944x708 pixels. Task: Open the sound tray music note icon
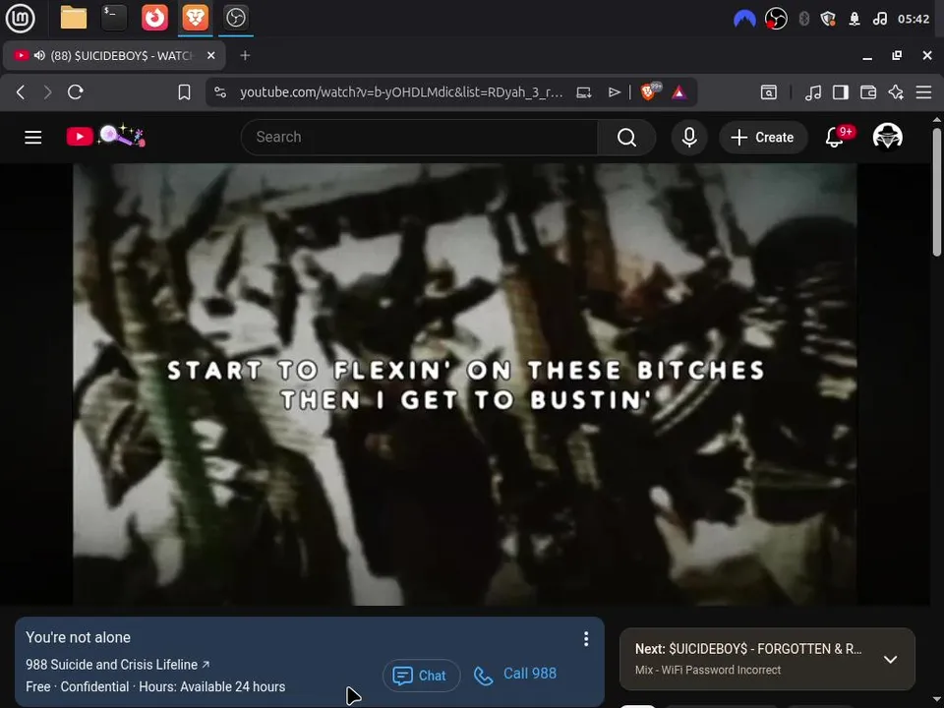(879, 19)
